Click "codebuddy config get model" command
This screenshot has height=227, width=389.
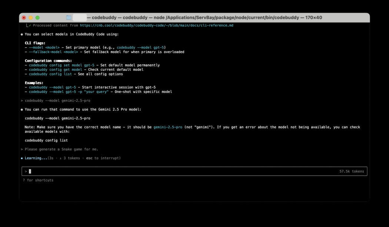click(x=55, y=70)
